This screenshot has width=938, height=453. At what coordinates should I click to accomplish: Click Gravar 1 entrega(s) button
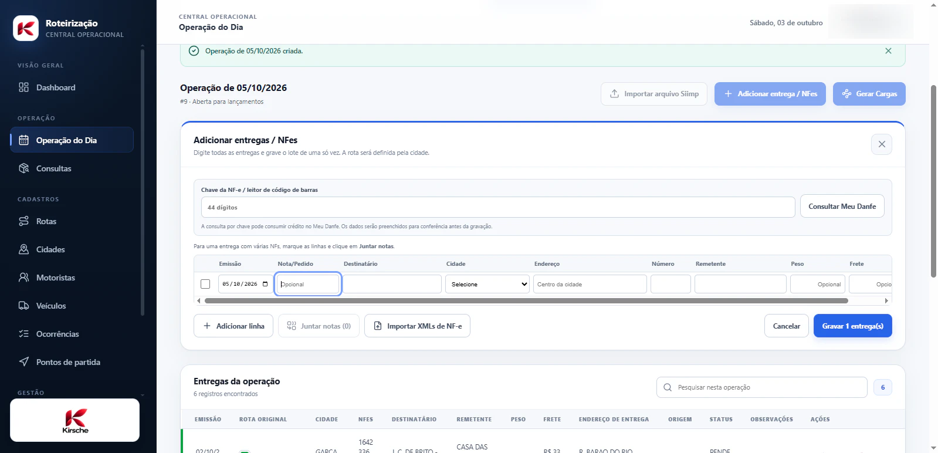click(852, 326)
